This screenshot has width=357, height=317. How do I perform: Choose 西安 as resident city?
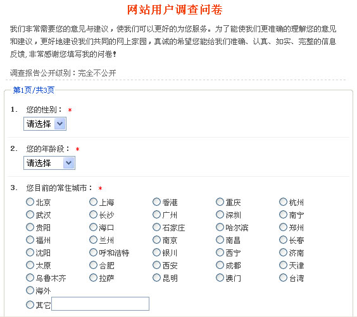click(156, 265)
